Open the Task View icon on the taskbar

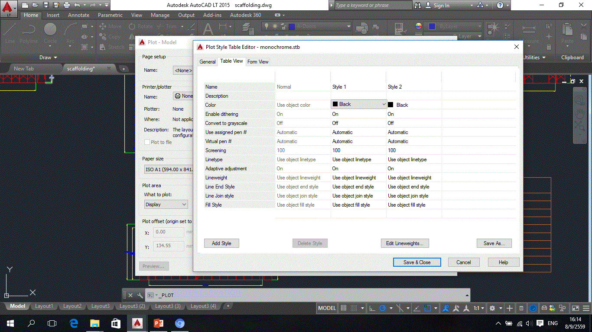coord(52,323)
